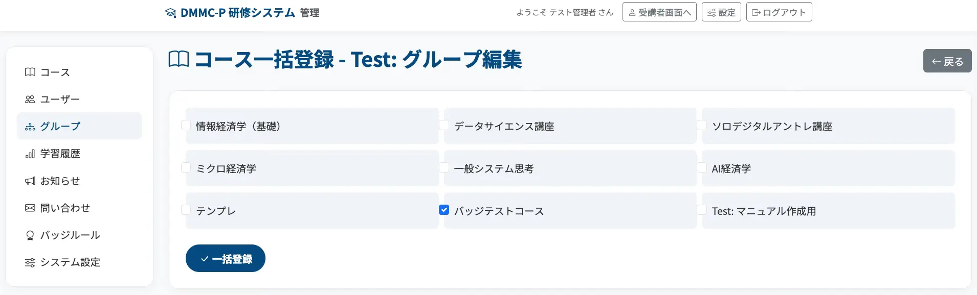Image resolution: width=977 pixels, height=295 pixels.
Task: Tick the データサイエンス講座 checkbox
Action: coord(444,125)
